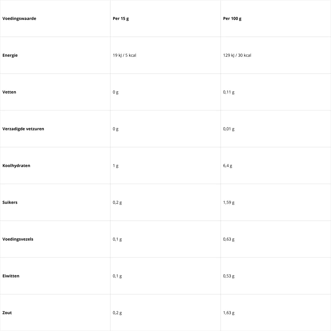Select the 'Per 100 g' column header
This screenshot has width=331, height=331.
pos(232,18)
